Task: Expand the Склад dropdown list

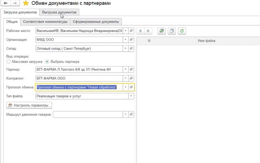Action: (x=126, y=48)
